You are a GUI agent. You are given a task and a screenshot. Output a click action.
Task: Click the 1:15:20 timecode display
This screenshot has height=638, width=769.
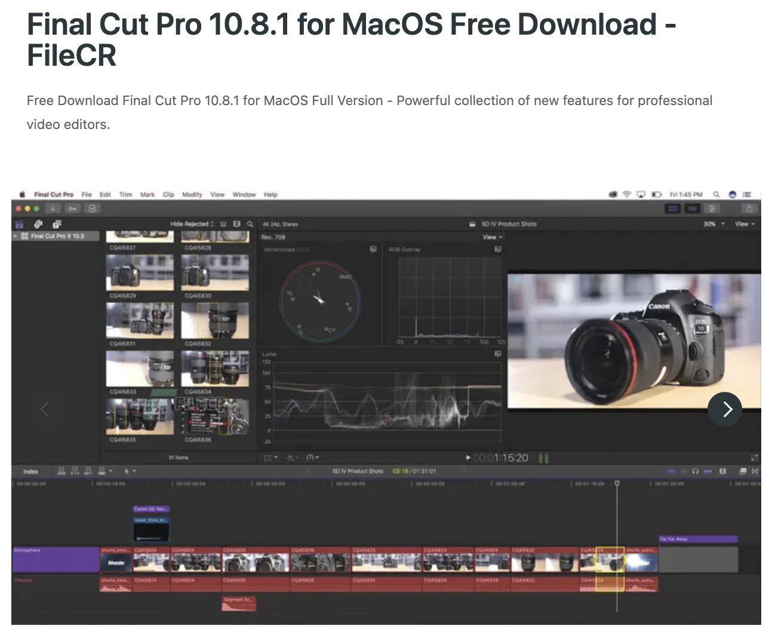(501, 458)
